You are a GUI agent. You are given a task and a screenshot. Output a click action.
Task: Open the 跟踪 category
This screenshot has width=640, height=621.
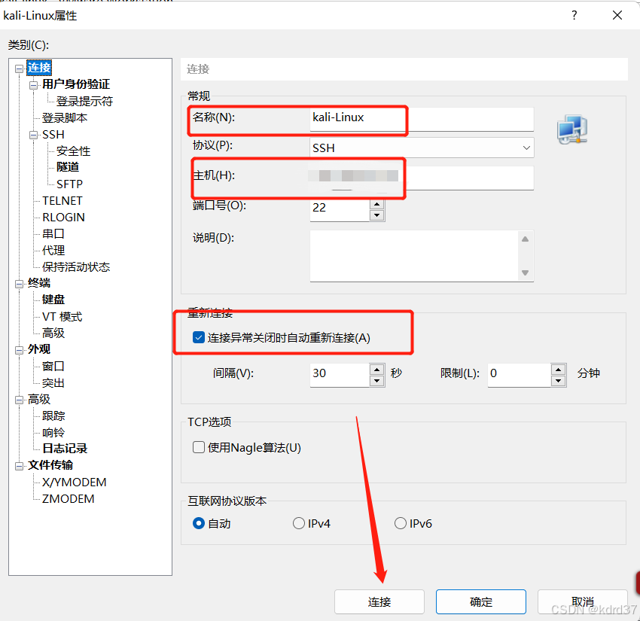53,416
